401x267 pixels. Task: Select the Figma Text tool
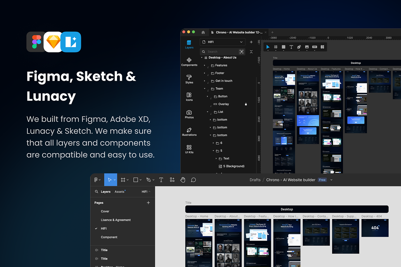(x=161, y=180)
